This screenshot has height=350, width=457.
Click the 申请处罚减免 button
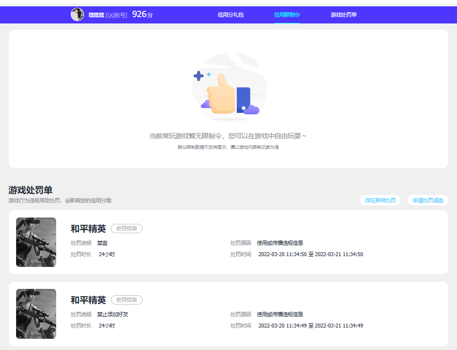point(427,200)
